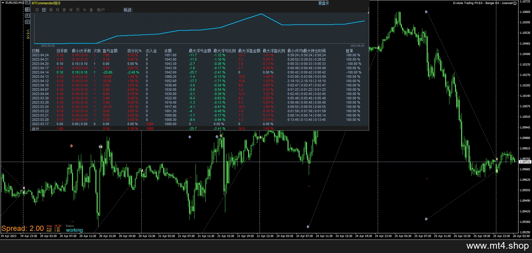Select the 综 summary tab

pos(37,10)
